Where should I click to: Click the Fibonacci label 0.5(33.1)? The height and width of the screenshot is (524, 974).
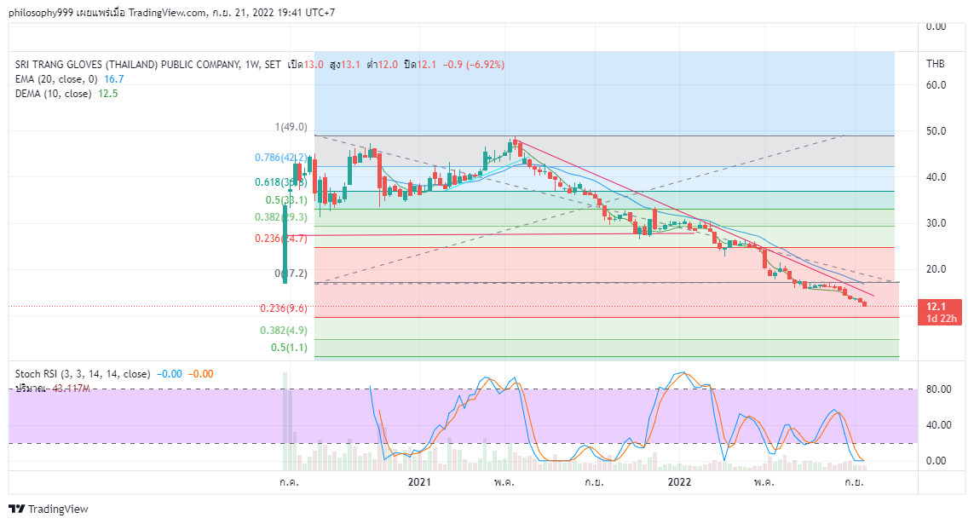286,200
